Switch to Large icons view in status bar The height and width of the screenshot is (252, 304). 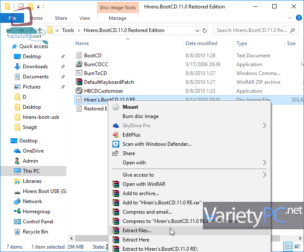tap(297, 247)
